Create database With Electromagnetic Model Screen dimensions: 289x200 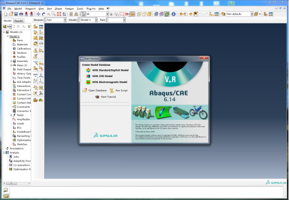click(107, 82)
